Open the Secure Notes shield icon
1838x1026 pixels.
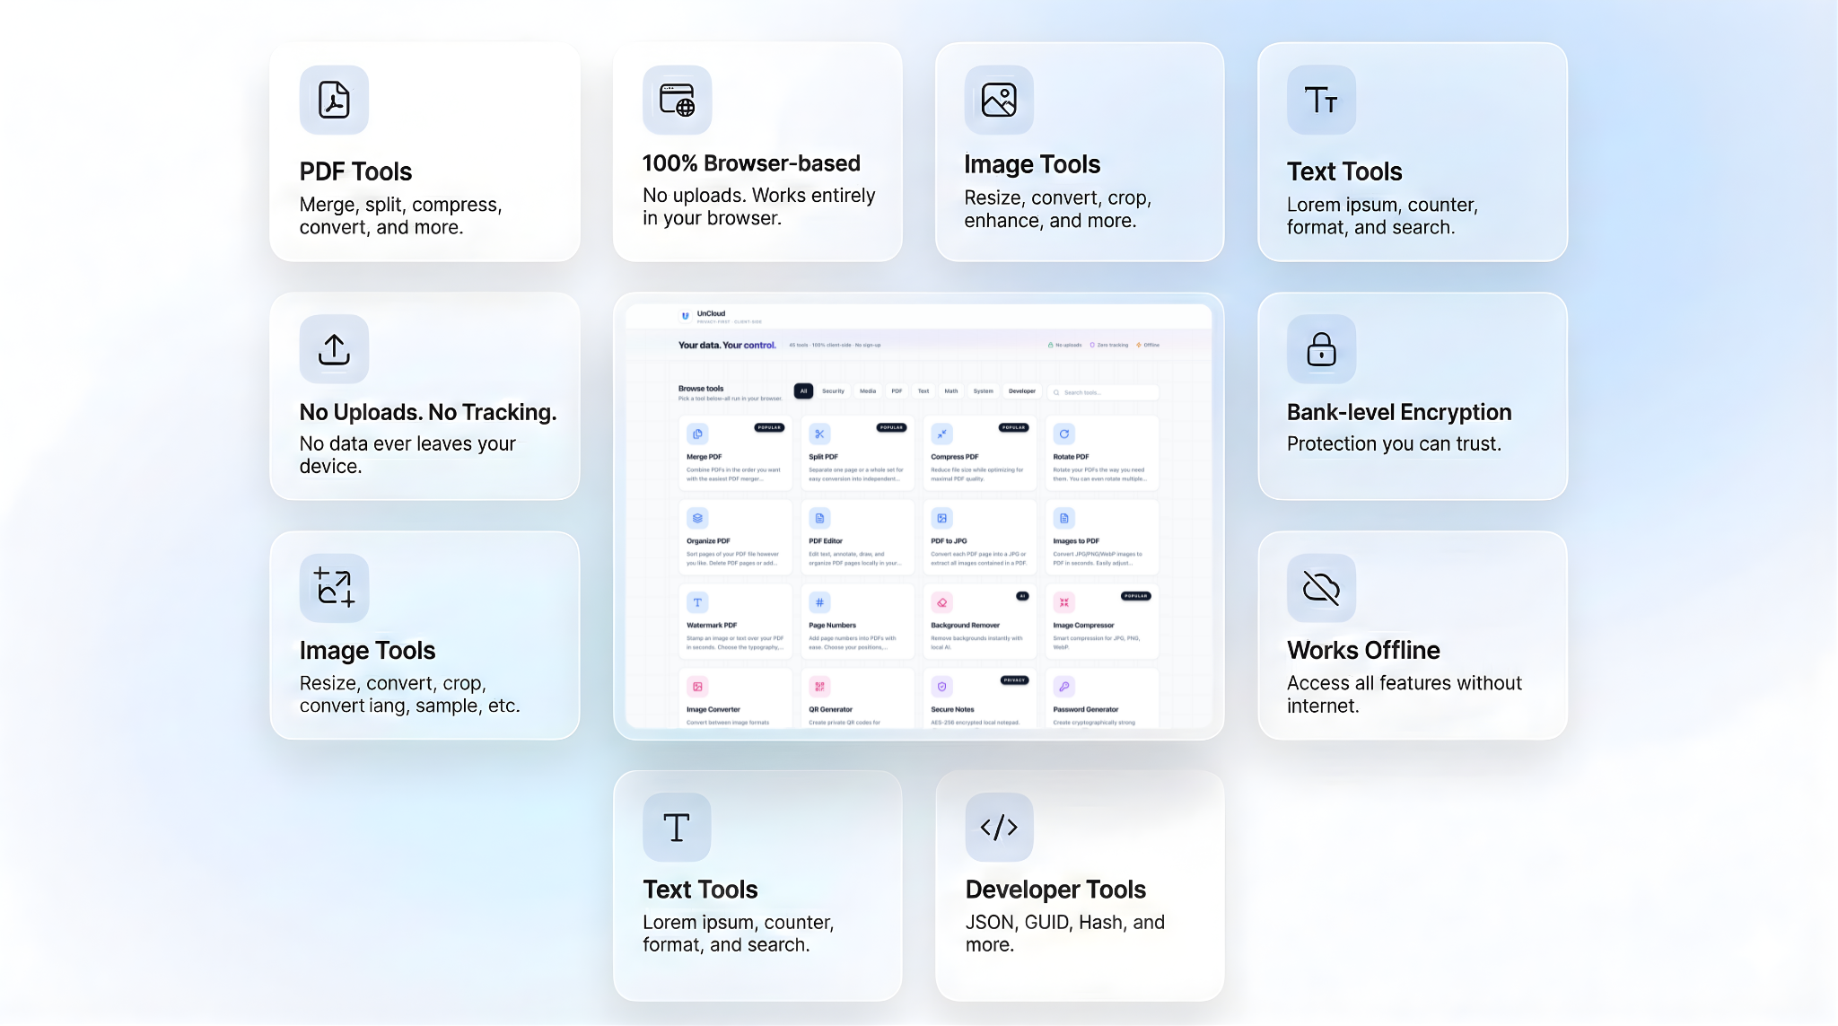pyautogui.click(x=941, y=687)
